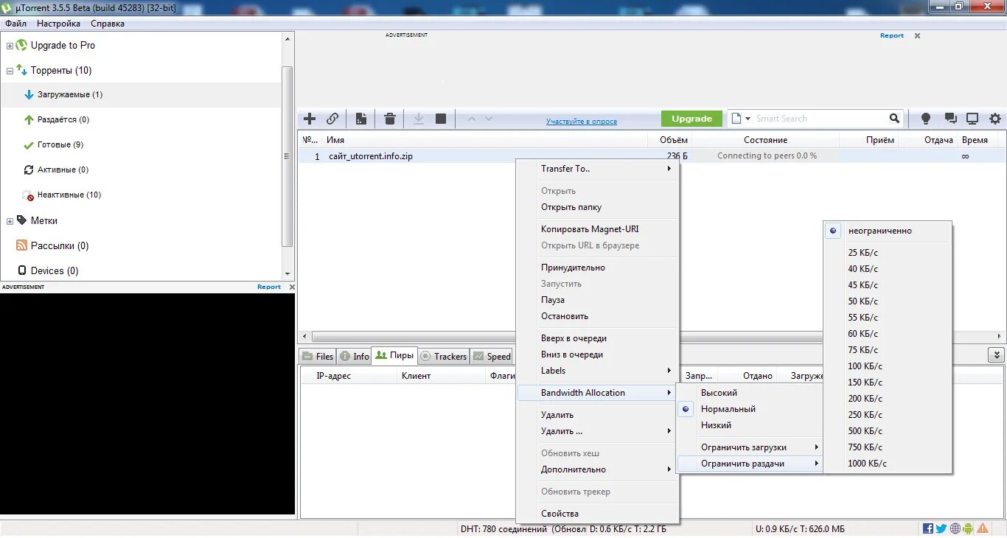Screen dimensions: 1007x538
Task: Click the Facebook icon in status bar
Action: point(928,528)
